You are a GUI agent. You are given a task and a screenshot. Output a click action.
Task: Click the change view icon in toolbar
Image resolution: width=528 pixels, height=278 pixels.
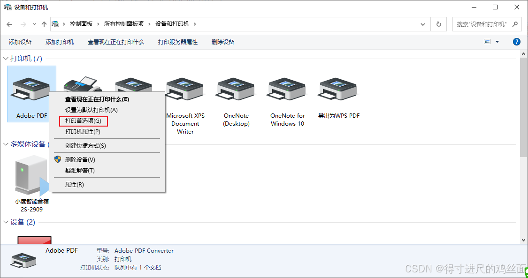(x=487, y=42)
